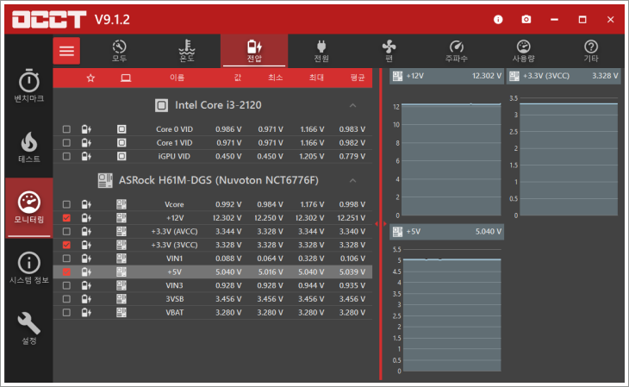Sort by 이름 name column header
Screen dimensions: 629x387
(177, 78)
